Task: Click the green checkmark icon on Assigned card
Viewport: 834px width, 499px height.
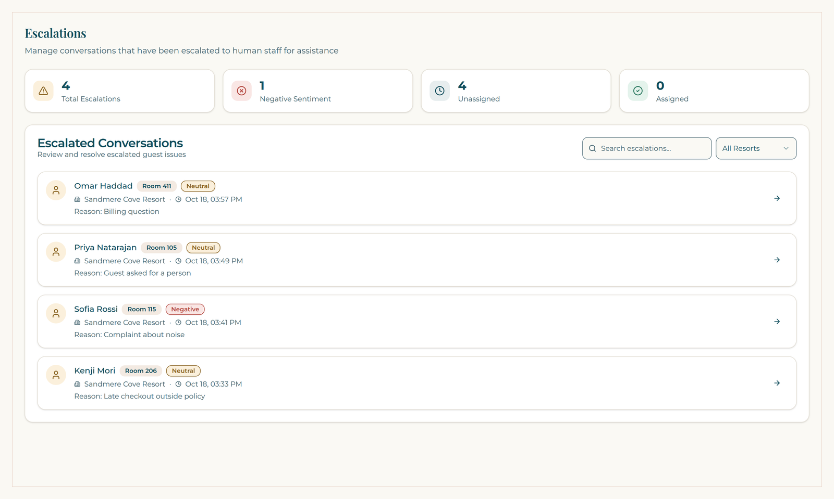Action: coord(637,91)
